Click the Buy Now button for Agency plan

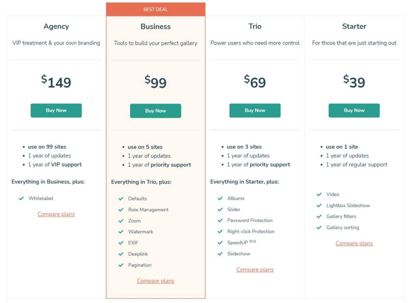(56, 110)
